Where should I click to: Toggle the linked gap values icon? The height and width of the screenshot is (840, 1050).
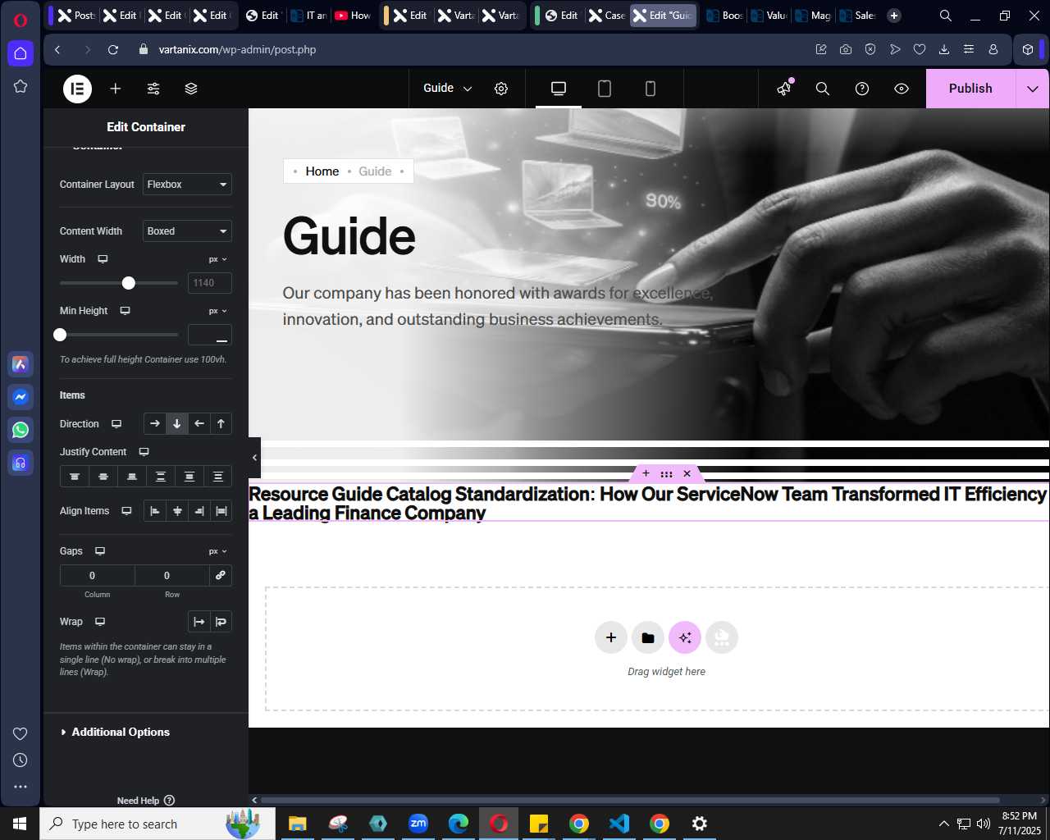click(x=221, y=576)
